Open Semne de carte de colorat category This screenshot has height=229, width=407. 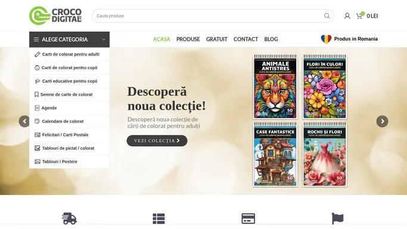click(x=69, y=94)
